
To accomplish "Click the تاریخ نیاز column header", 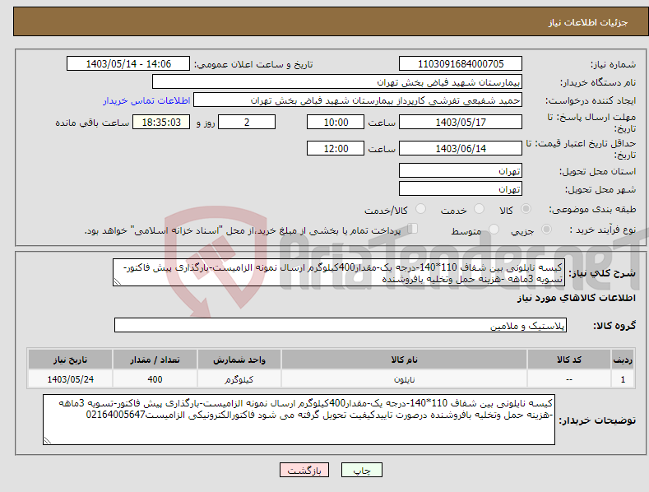I will click(x=70, y=360).
